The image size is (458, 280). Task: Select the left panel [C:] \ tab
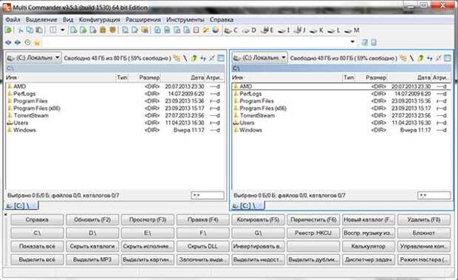click(21, 206)
